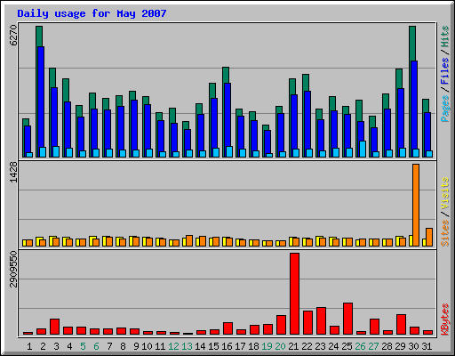
Task: Click day label 4 on the x-axis
Action: [69, 346]
